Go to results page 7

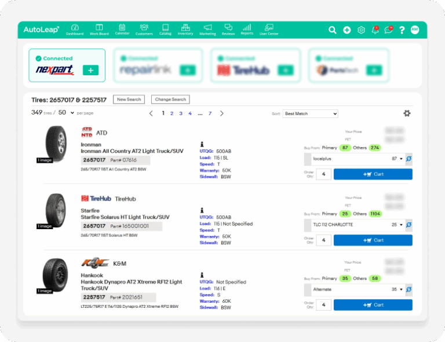tap(210, 113)
